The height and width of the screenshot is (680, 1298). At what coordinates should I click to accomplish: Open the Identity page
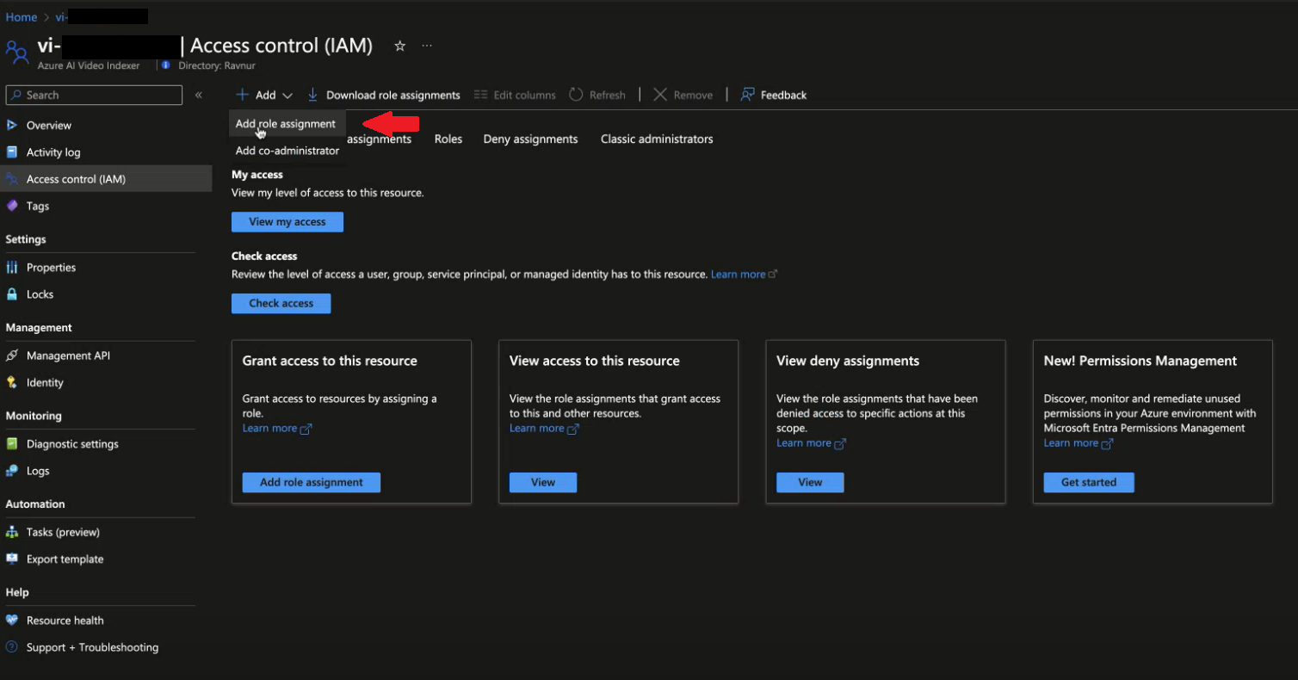click(45, 383)
